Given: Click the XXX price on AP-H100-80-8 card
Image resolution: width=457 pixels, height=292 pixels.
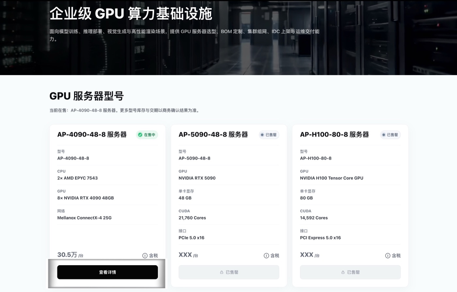Looking at the screenshot, I should 307,255.
